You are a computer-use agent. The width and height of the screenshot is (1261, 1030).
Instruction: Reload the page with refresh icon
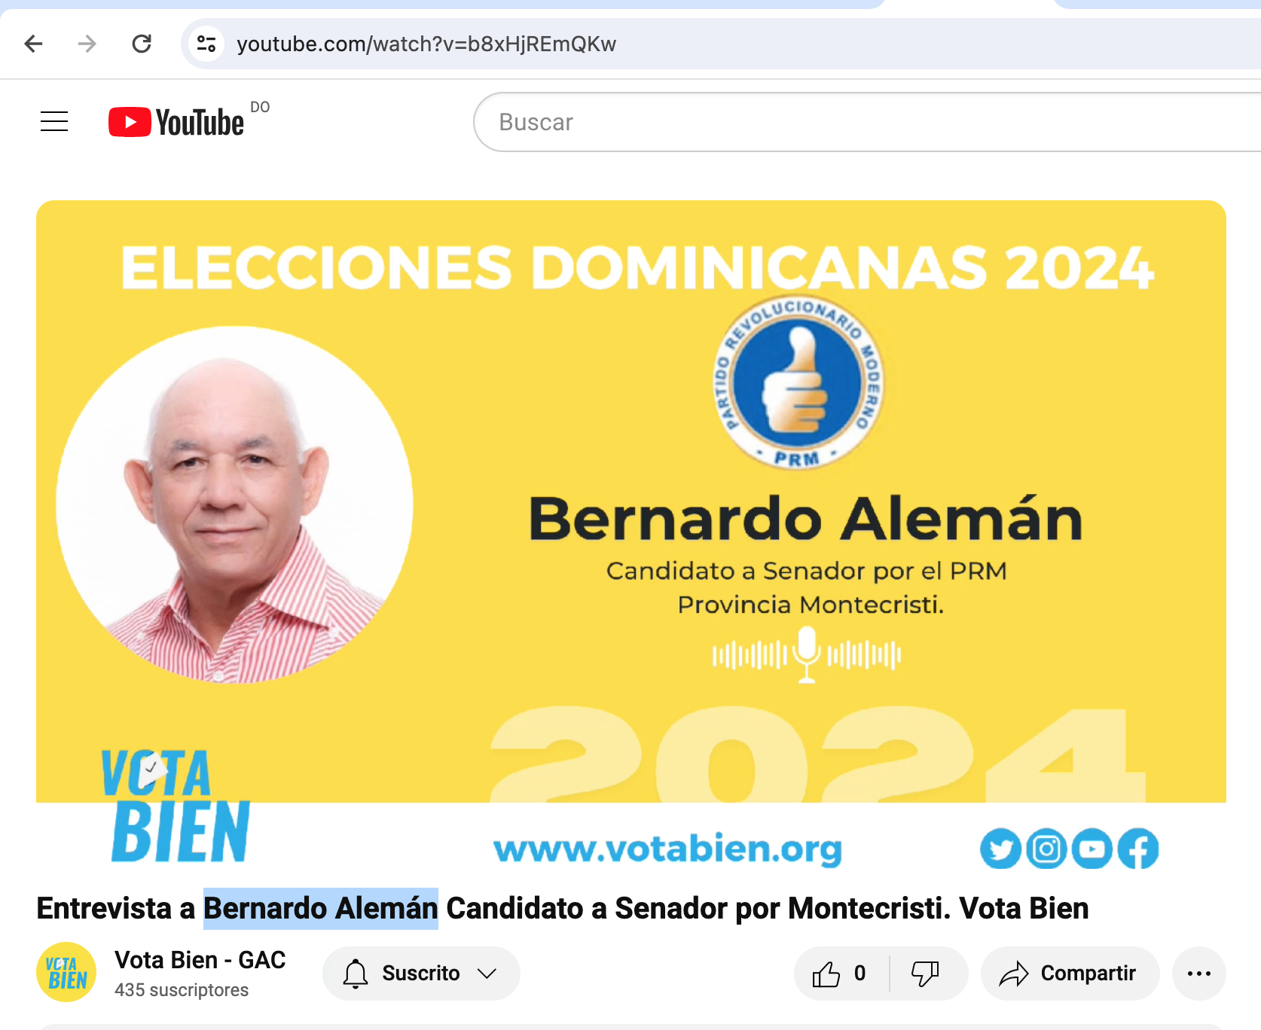click(x=142, y=44)
